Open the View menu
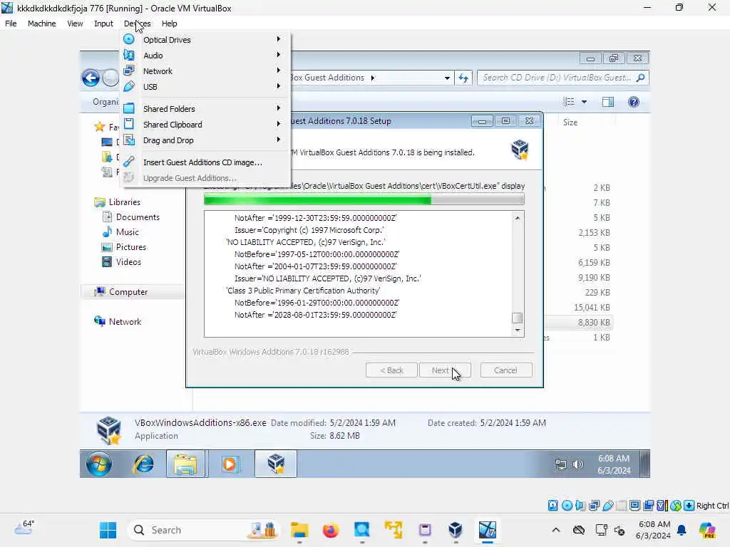Viewport: 730px width, 547px height. 75,24
